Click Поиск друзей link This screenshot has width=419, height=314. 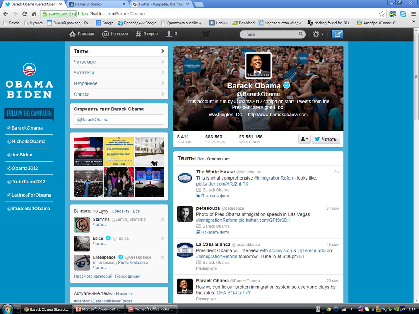[x=128, y=276]
